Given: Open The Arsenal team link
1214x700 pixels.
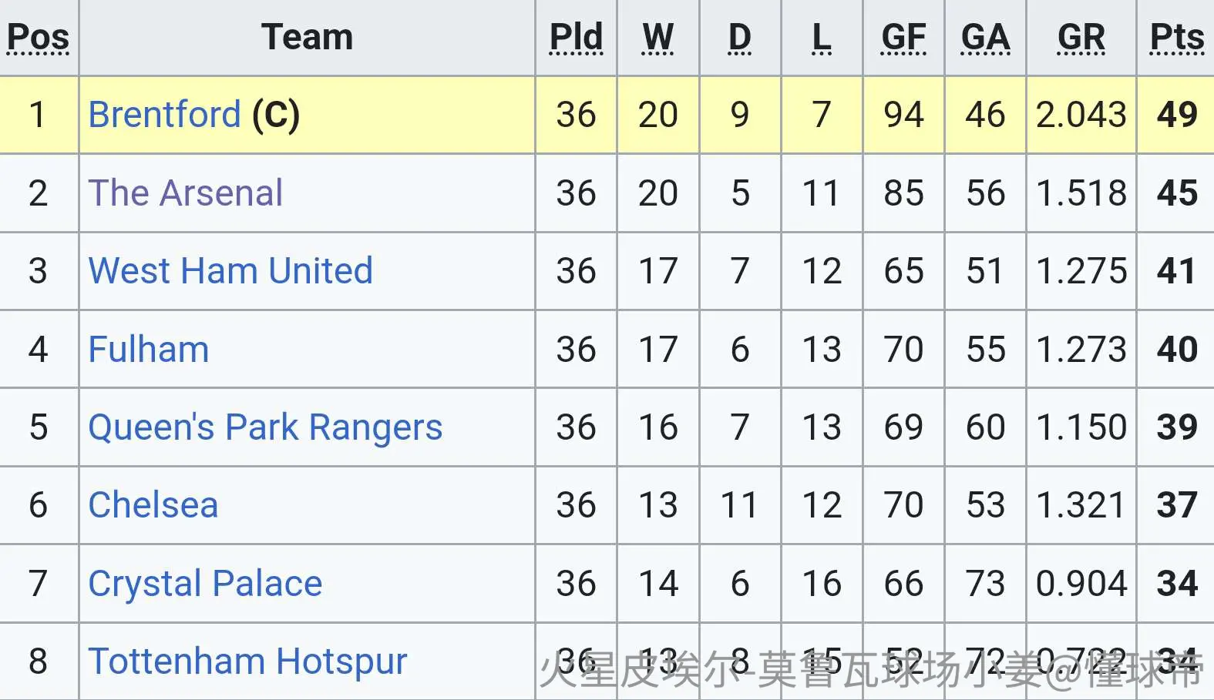Looking at the screenshot, I should [186, 193].
